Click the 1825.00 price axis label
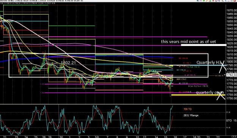This screenshot has height=138, width=237. coord(232,43)
